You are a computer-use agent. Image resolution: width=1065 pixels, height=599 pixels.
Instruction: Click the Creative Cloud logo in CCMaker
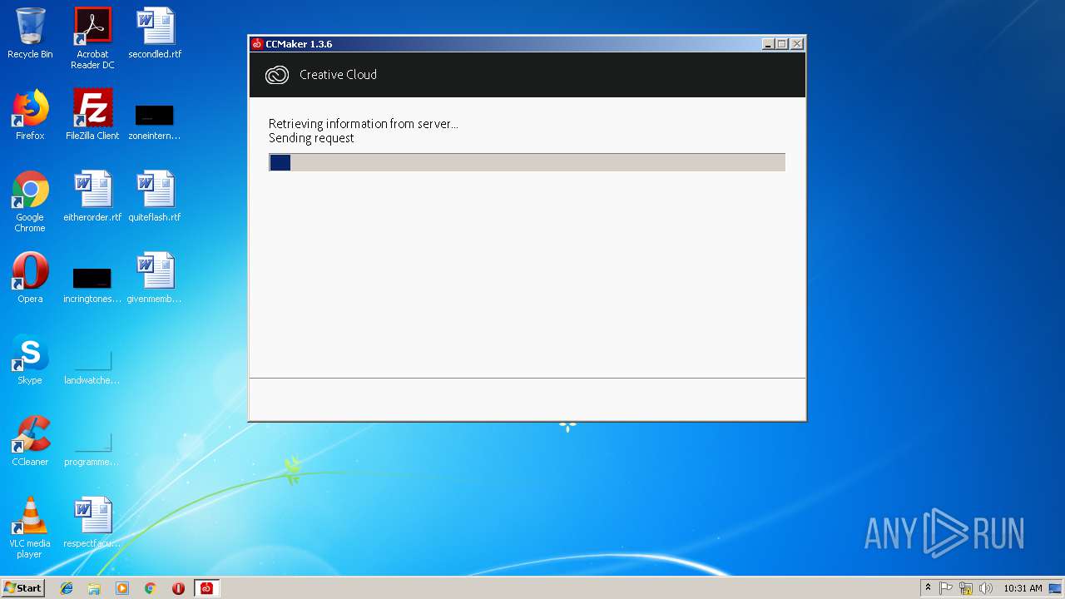point(277,75)
